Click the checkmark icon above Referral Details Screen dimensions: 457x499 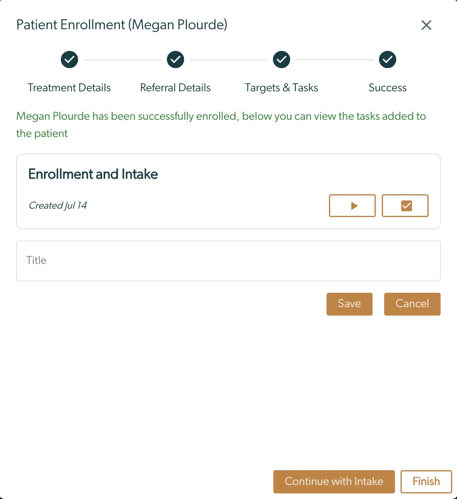coord(175,59)
